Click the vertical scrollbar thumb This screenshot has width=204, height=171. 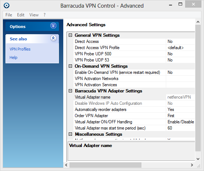click(x=198, y=88)
